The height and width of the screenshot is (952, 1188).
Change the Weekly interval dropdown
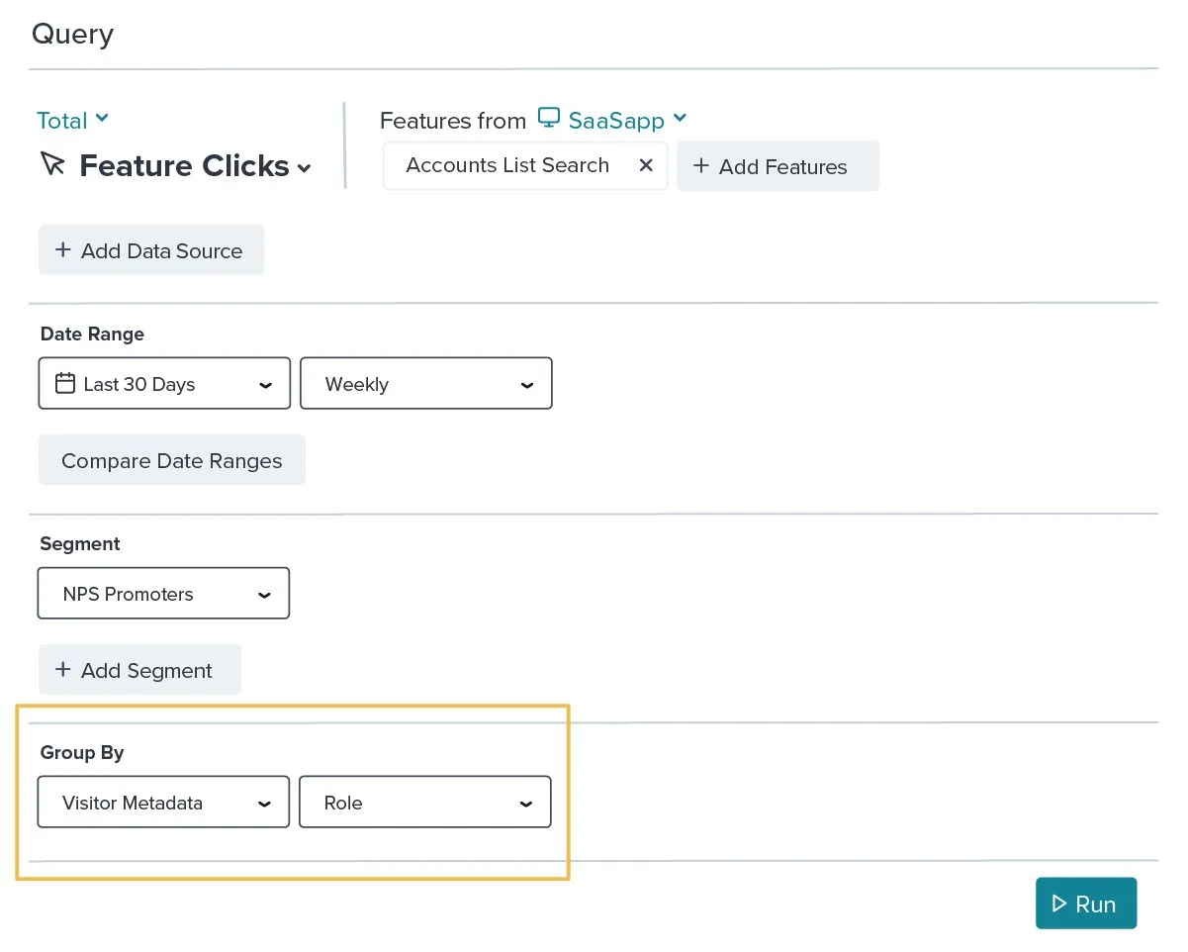pos(425,384)
